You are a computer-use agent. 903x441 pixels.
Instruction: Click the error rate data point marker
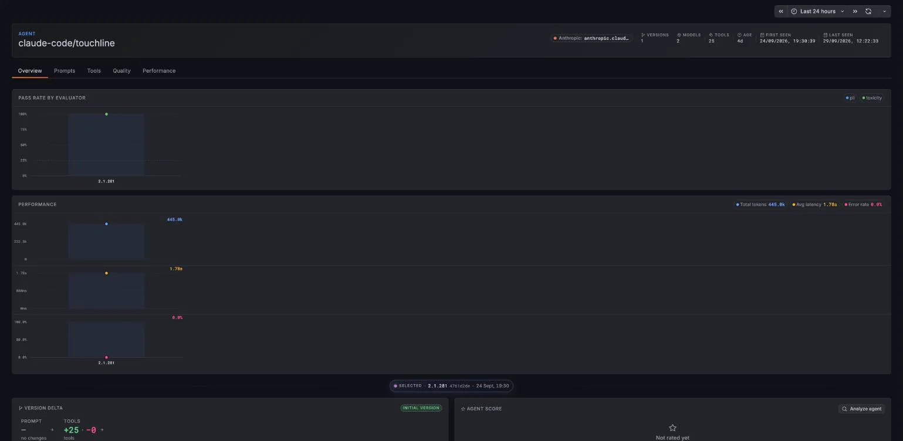[x=106, y=357]
